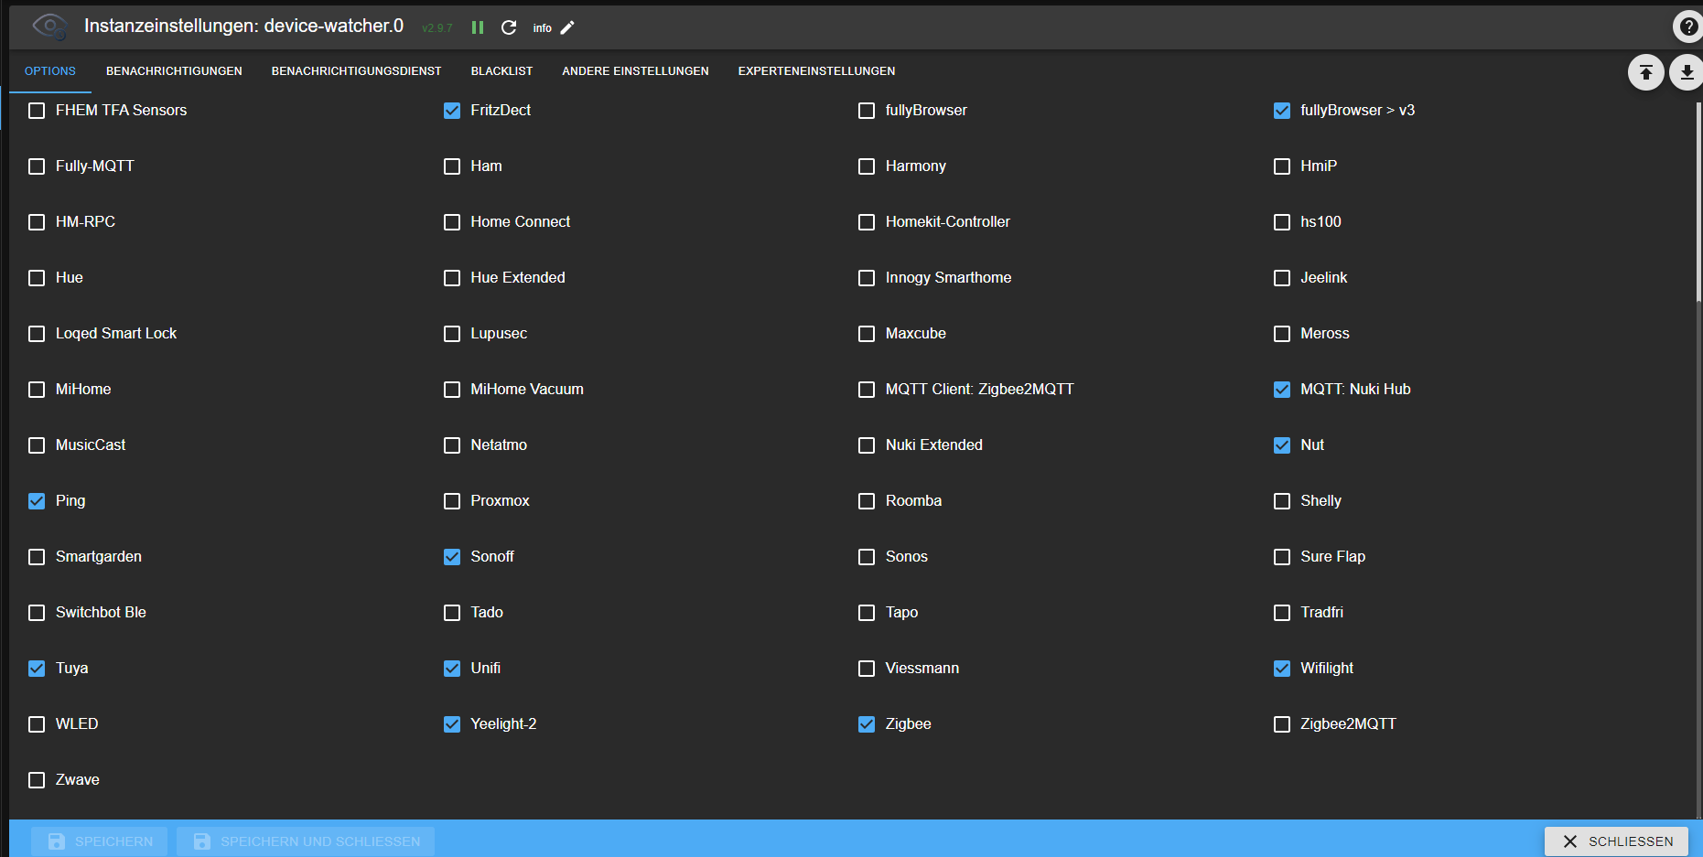Pause the device-watcher instance

(x=478, y=27)
